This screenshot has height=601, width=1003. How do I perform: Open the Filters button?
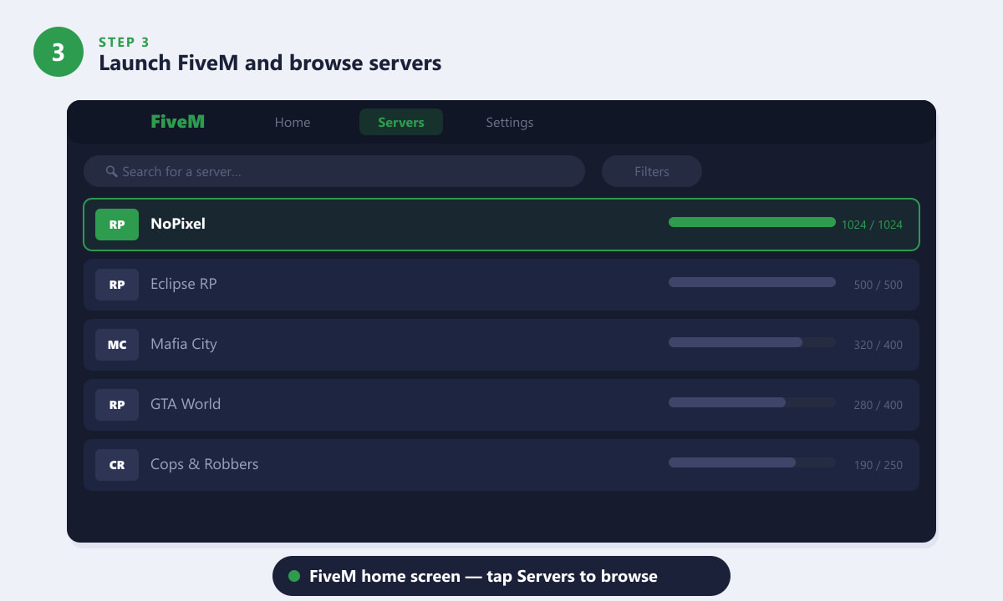(652, 171)
